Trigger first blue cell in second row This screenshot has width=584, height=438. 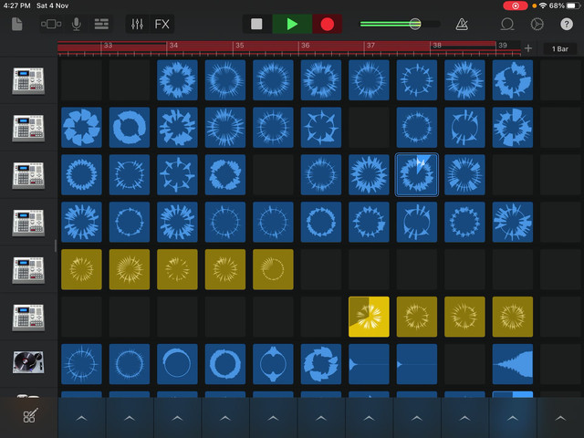click(x=81, y=128)
